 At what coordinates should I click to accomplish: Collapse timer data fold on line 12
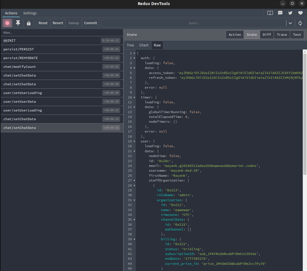134,107
